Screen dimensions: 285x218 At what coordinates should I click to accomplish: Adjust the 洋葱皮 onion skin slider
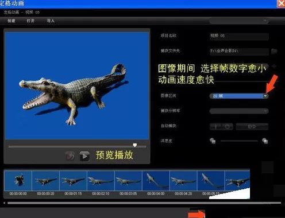(x=239, y=141)
